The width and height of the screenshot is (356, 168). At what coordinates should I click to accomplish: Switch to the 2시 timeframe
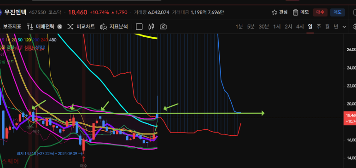click(288, 27)
